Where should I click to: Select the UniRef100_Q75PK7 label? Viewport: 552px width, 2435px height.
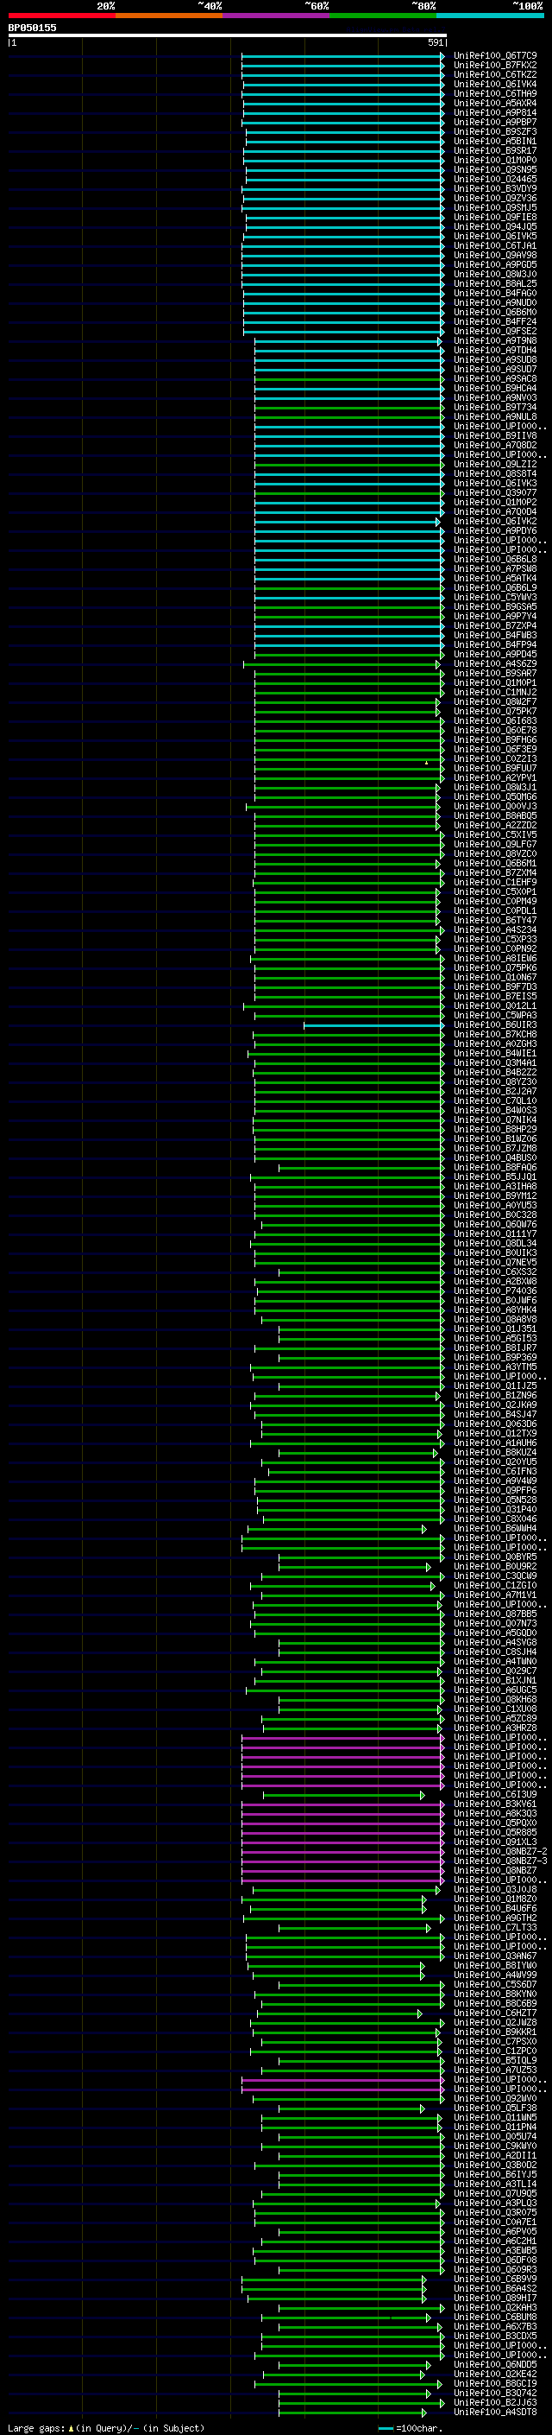tap(495, 712)
